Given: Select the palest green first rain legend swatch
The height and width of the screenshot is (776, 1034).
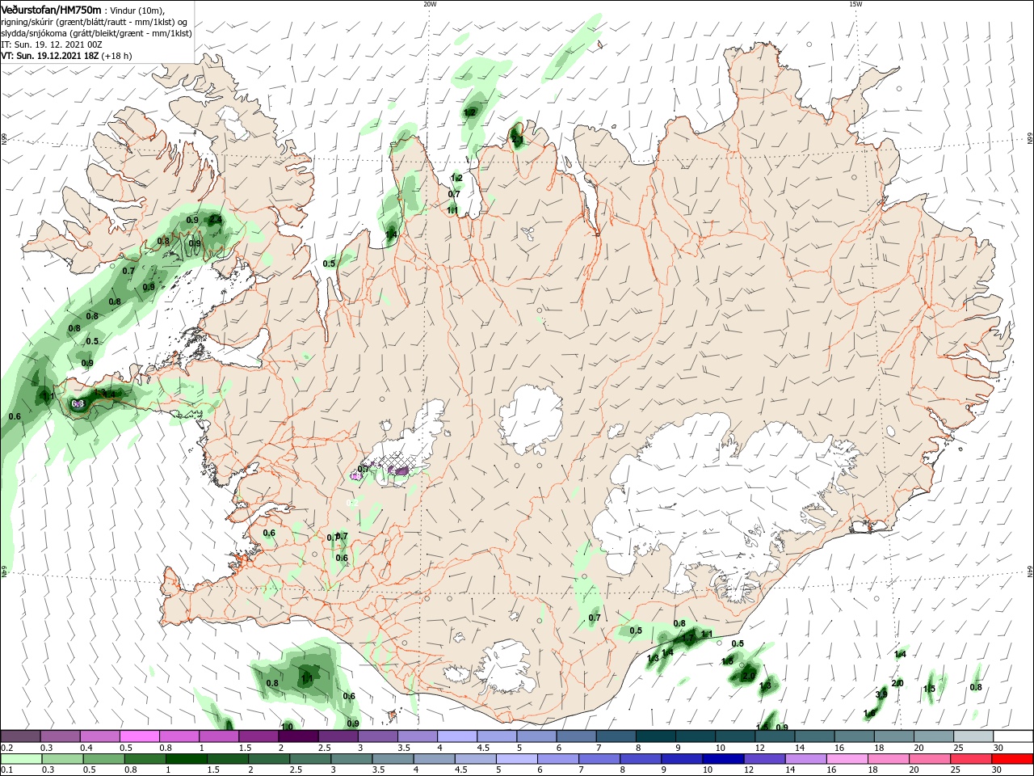Looking at the screenshot, I should point(21,758).
